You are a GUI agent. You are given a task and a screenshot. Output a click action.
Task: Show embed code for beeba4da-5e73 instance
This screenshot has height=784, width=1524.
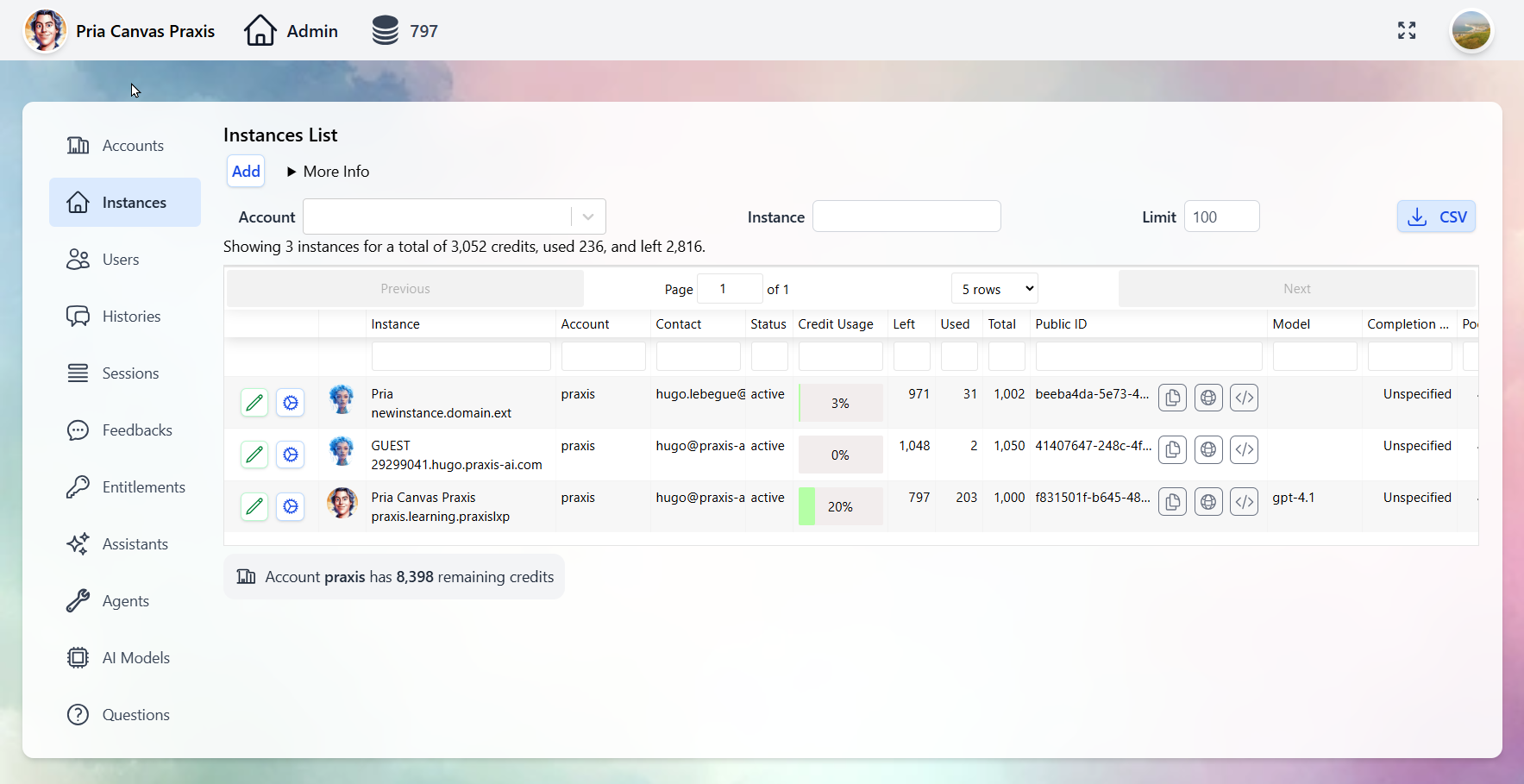pos(1244,398)
